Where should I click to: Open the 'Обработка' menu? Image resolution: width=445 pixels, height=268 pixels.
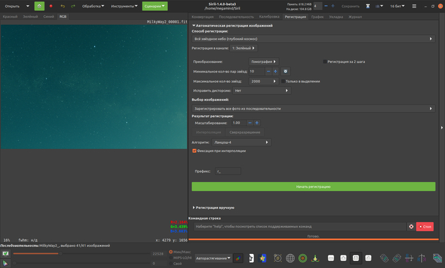93,6
